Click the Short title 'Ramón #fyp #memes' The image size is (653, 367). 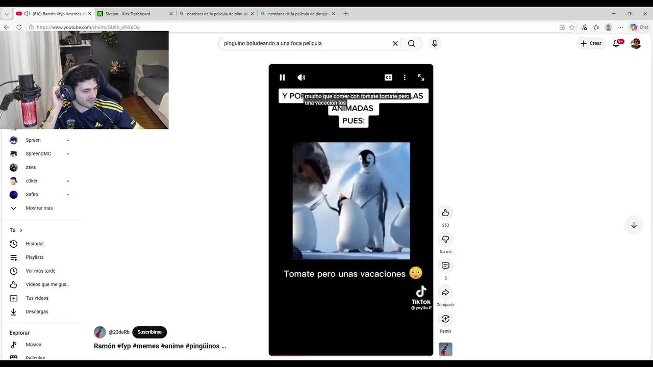160,346
